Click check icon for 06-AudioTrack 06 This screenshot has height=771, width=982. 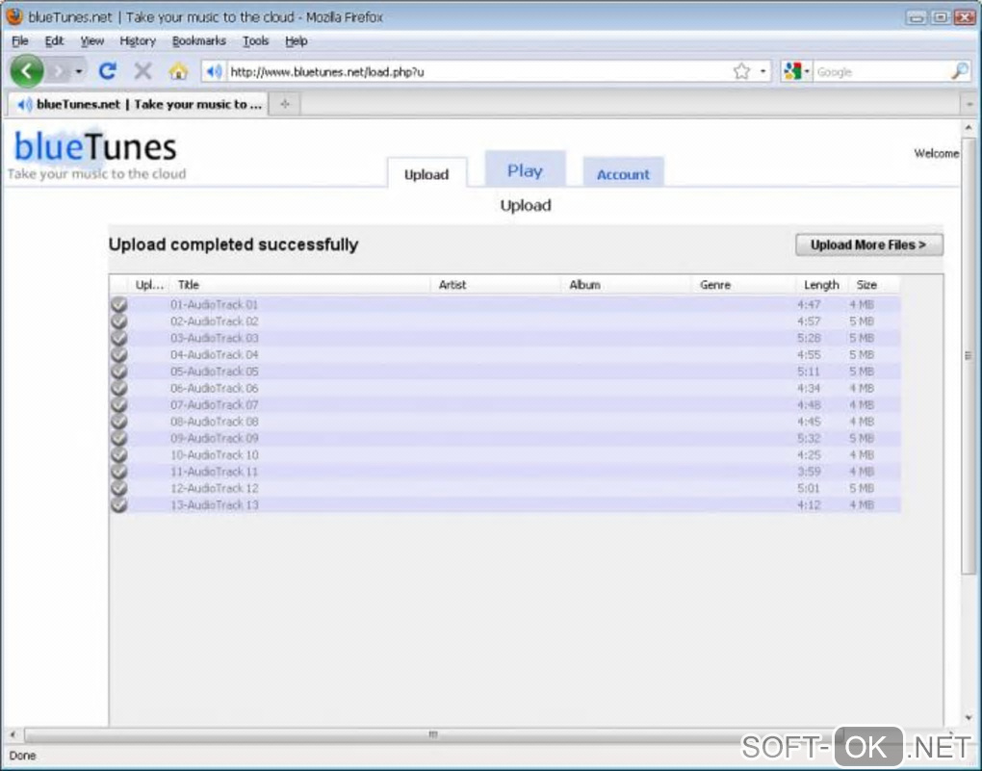click(119, 388)
